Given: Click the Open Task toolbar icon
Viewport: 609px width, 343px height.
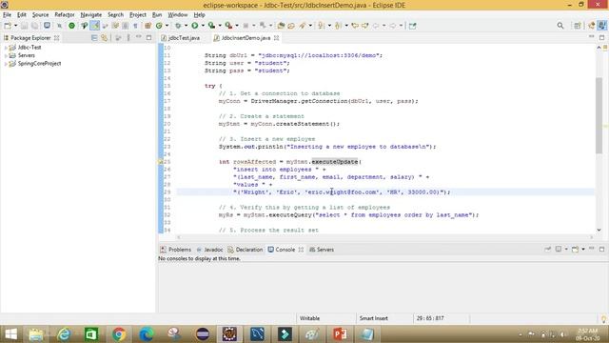Looking at the screenshot, I should (x=291, y=26).
